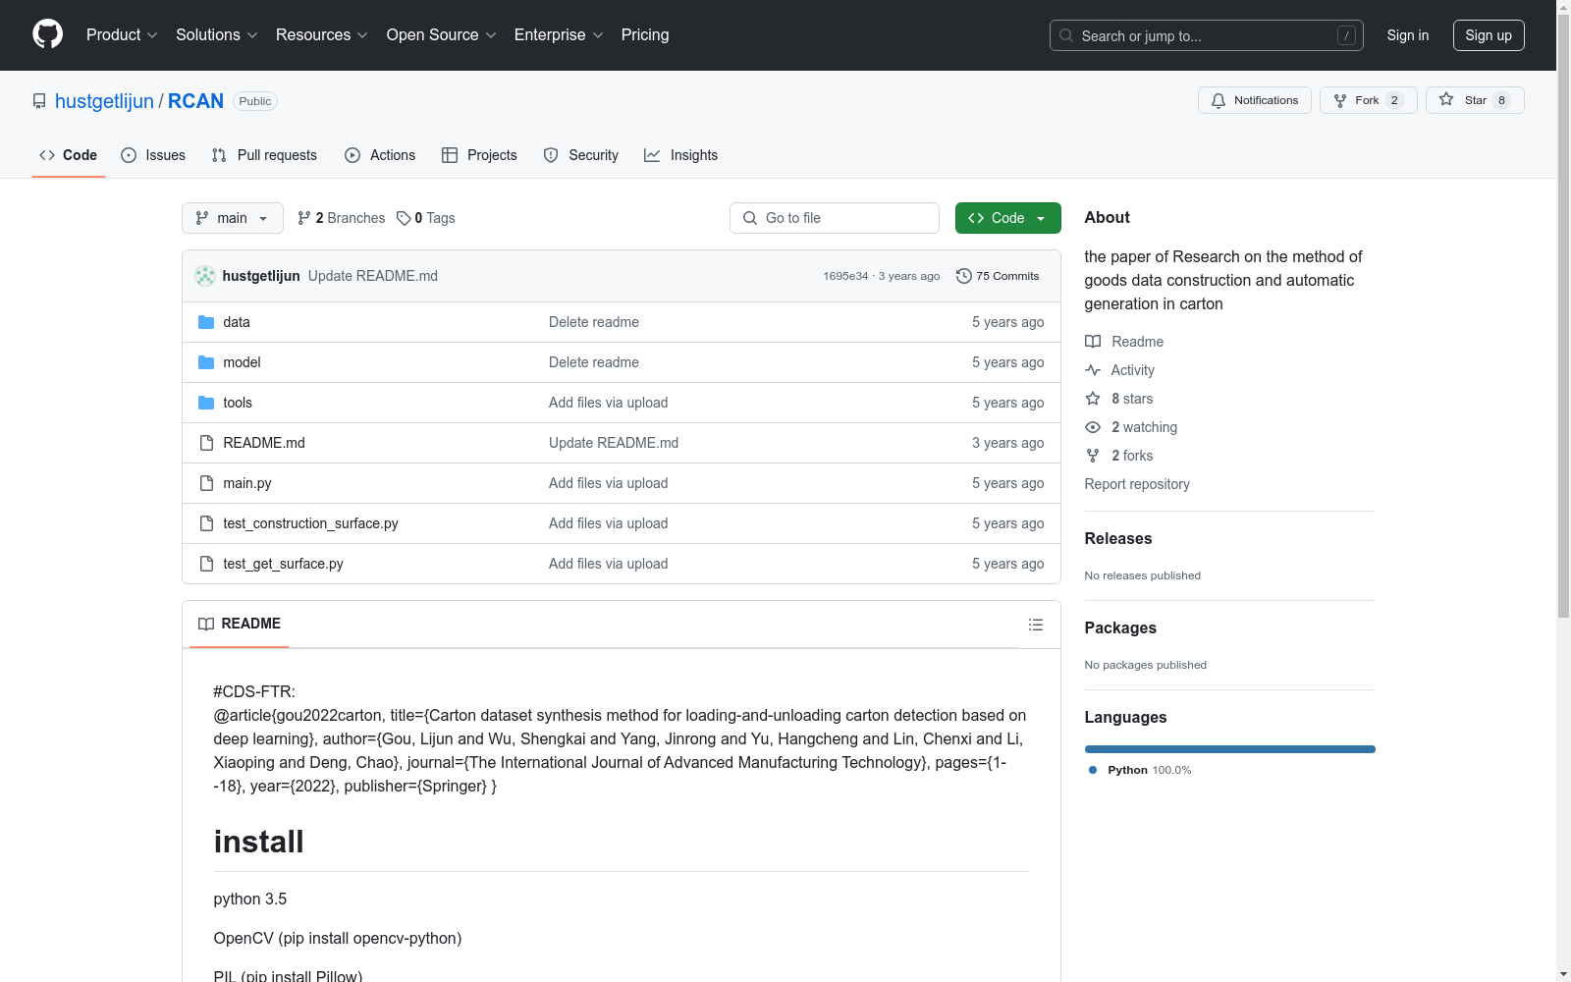Click the Notifications button
Viewport: 1571px width, 982px height.
pyautogui.click(x=1255, y=100)
